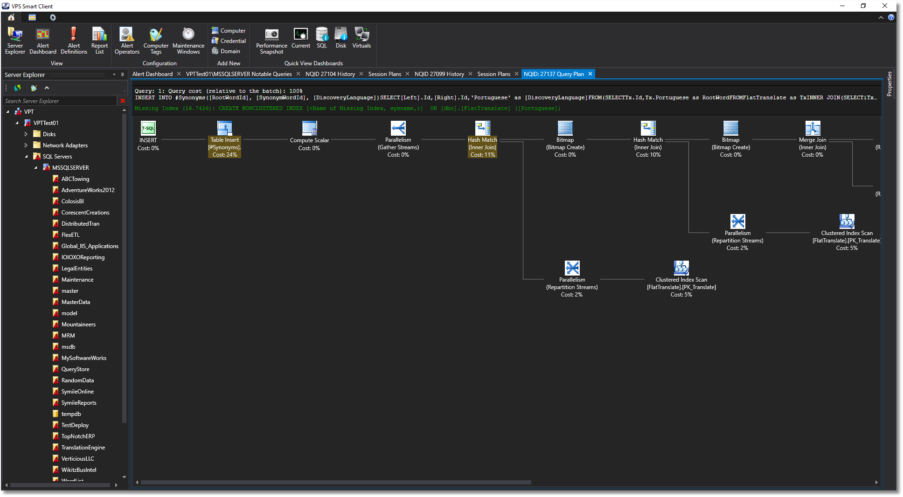This screenshot has height=497, width=903.
Task: Pin the Server Explorer panel
Action: (122, 74)
